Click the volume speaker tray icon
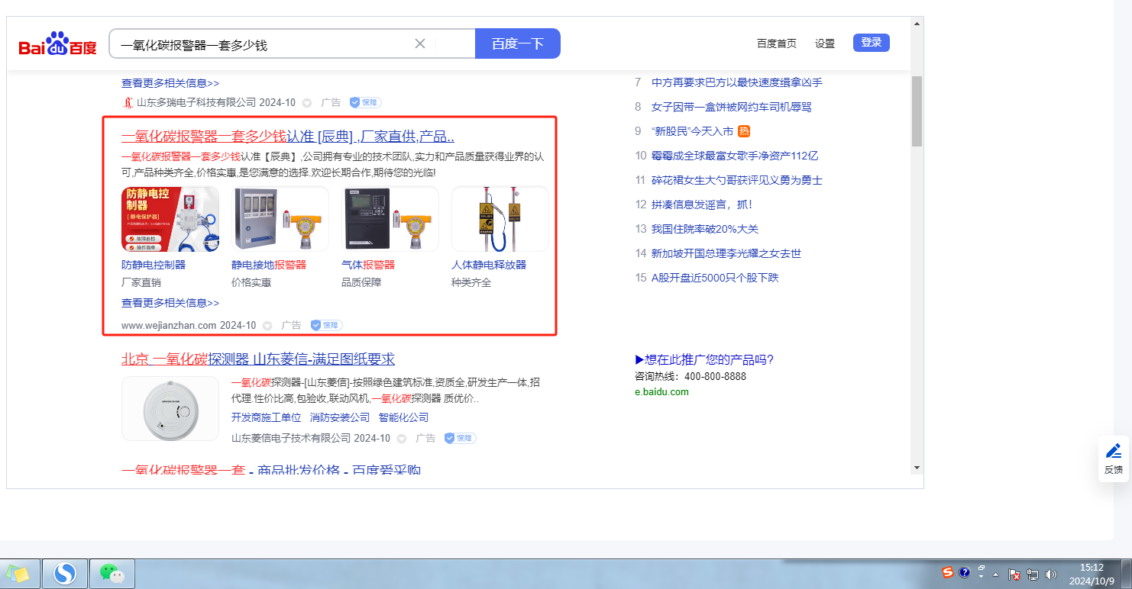 tap(1050, 575)
